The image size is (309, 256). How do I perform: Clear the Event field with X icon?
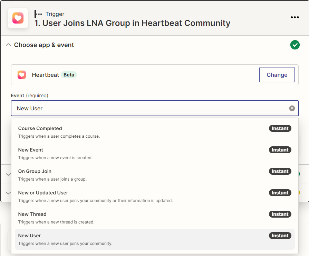point(292,108)
